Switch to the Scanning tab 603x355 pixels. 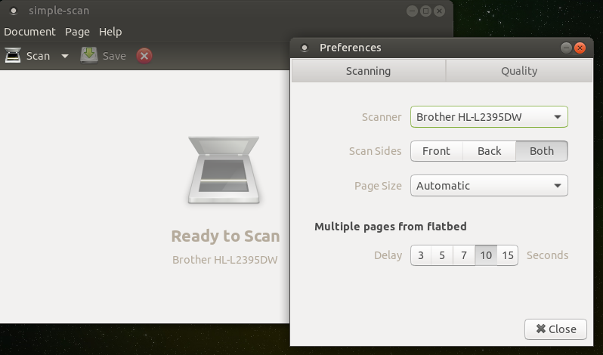[x=369, y=71]
